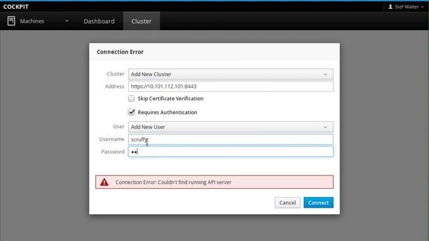
Task: Focus the Address input field
Action: click(231, 86)
